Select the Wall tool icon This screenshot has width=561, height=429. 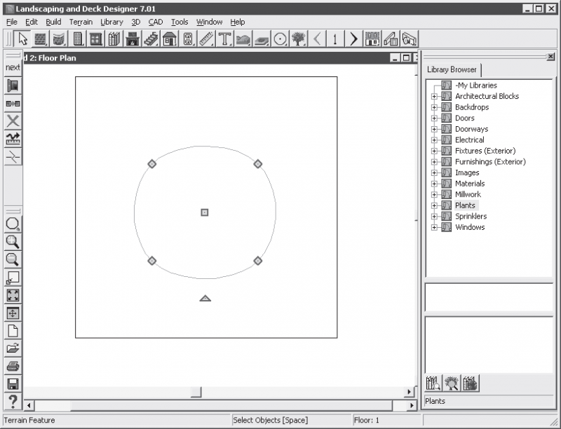pyautogui.click(x=40, y=39)
